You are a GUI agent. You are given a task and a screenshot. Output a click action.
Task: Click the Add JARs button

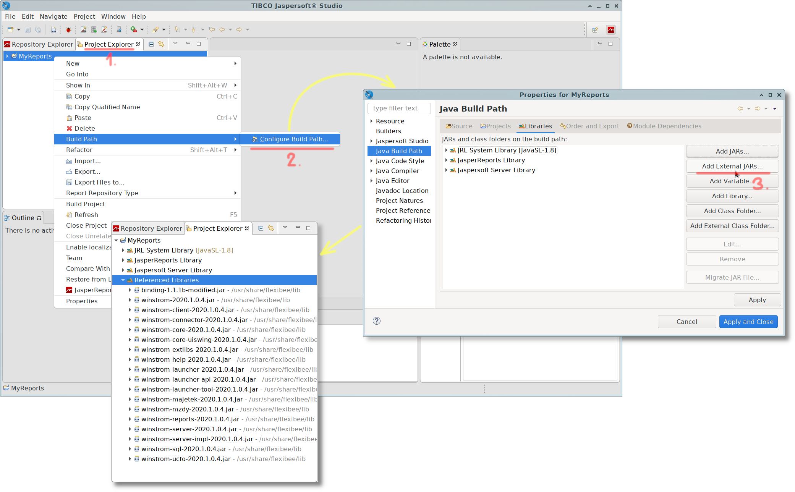coord(732,151)
